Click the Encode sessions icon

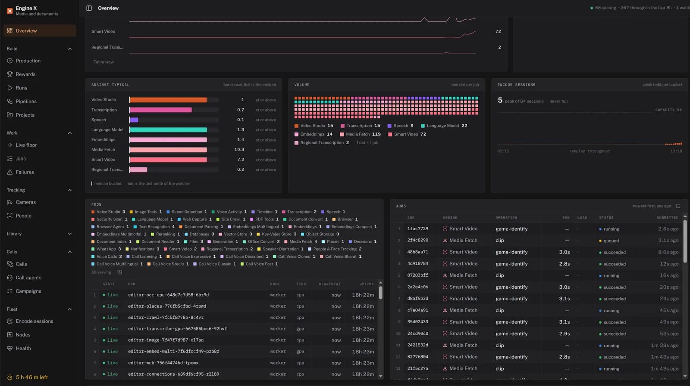10,321
